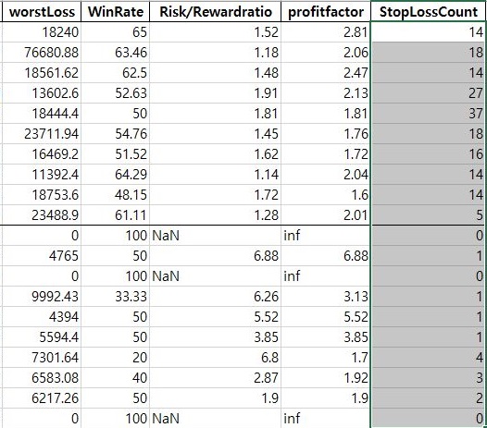
Task: Click profitfactor cell 1.6
Action: click(326, 195)
